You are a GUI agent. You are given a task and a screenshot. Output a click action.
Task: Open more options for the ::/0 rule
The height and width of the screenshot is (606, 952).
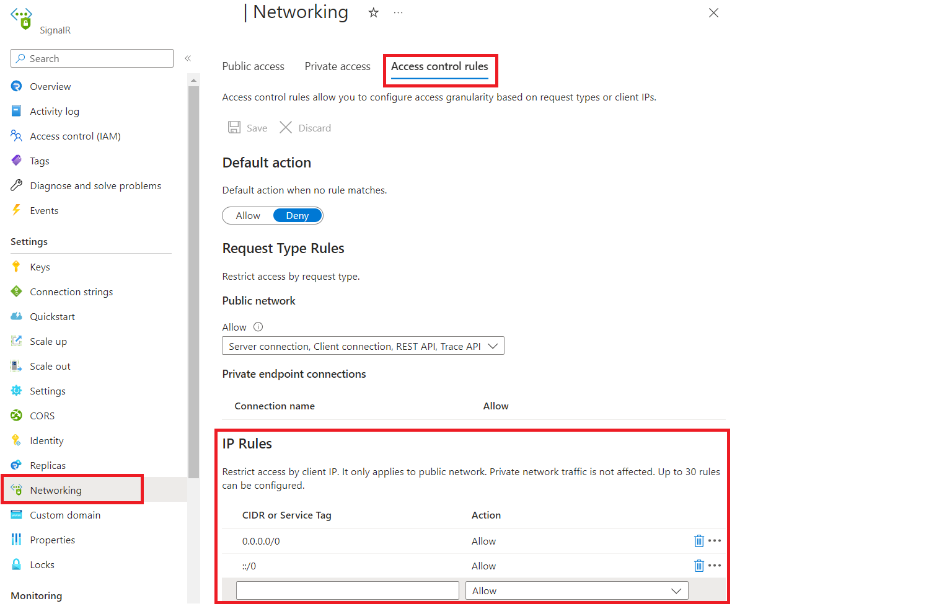(x=715, y=566)
